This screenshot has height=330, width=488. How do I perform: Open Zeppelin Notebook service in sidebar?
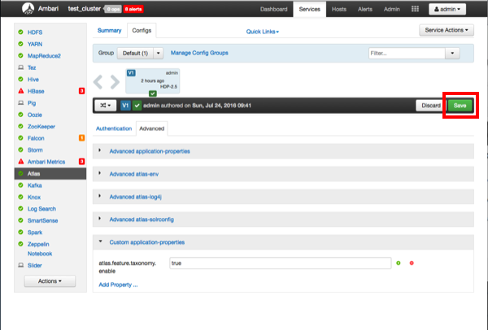point(40,249)
